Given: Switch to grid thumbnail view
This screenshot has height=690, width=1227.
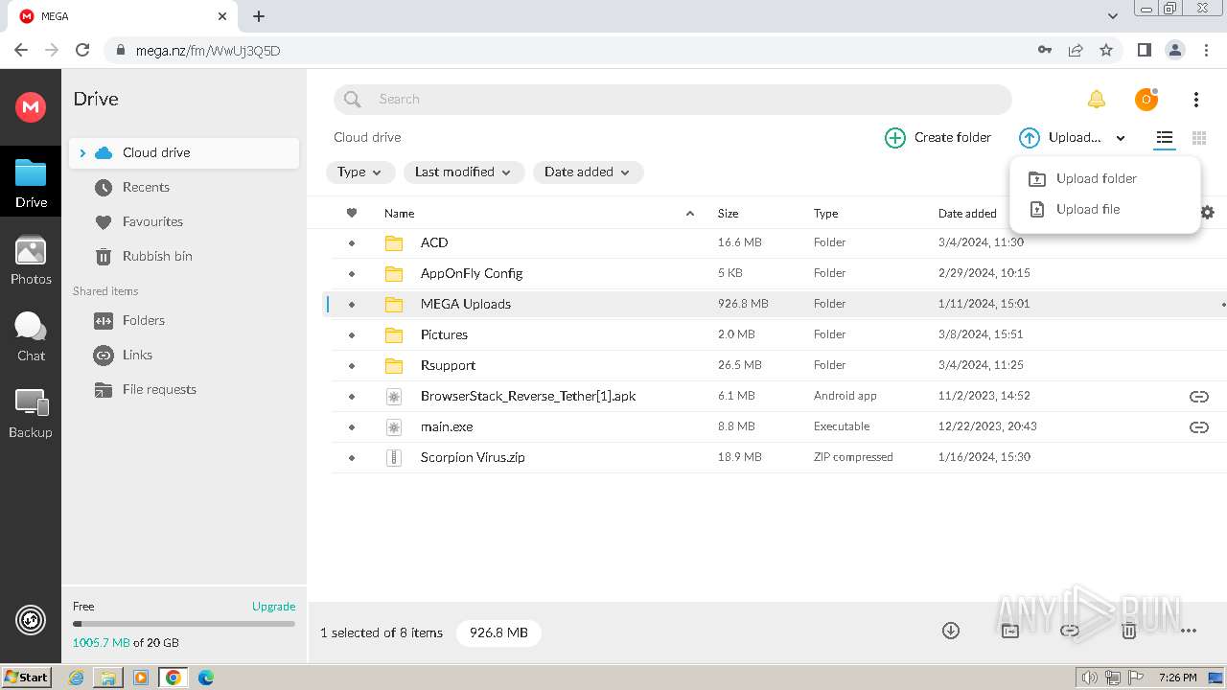Looking at the screenshot, I should [1198, 138].
